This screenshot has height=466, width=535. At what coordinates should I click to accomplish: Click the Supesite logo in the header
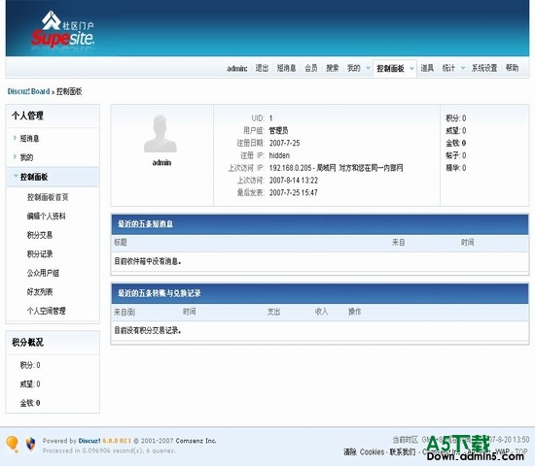coord(63,29)
